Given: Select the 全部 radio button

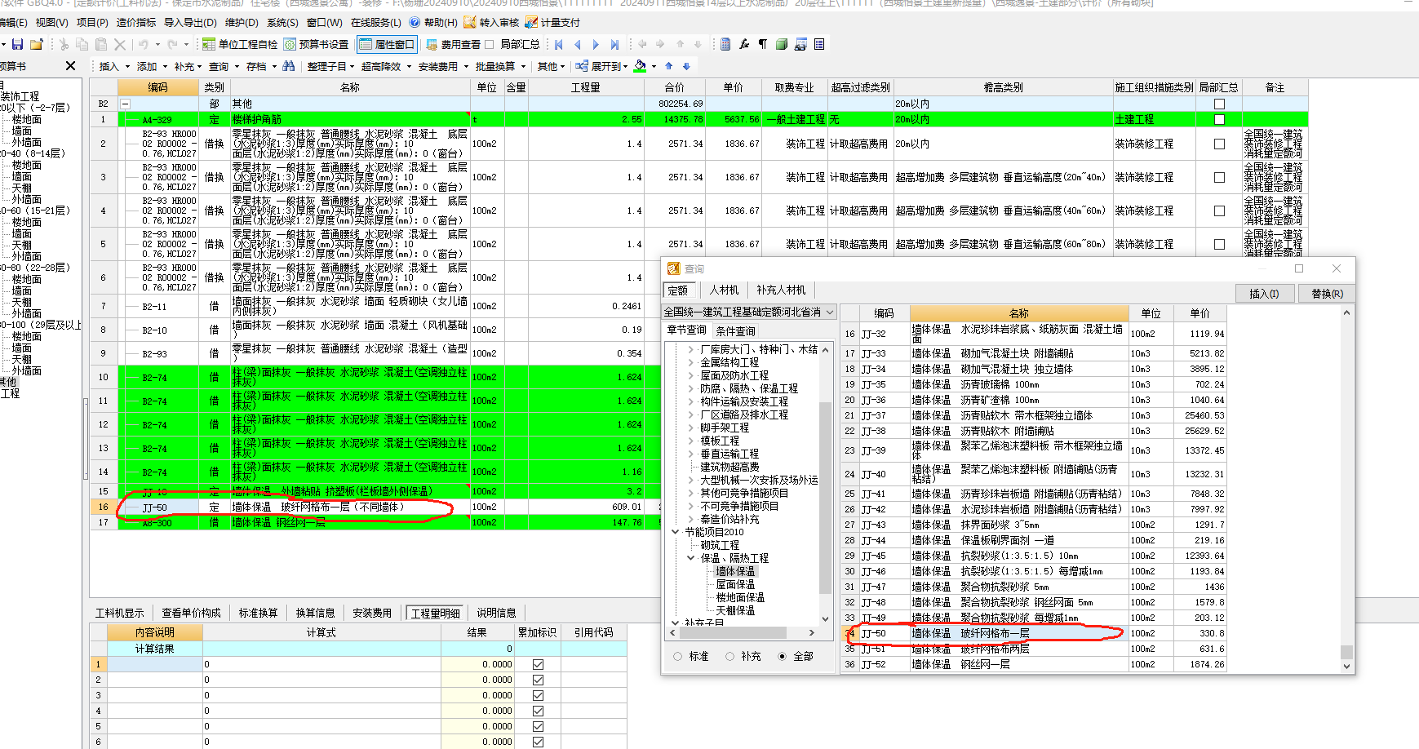Looking at the screenshot, I should tap(783, 656).
